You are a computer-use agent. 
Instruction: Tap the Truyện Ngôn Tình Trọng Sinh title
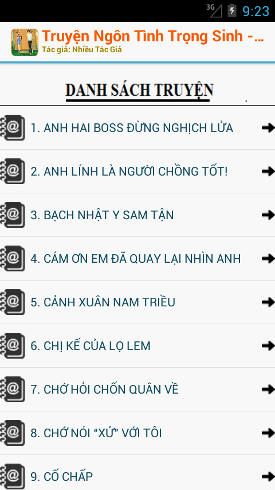153,36
